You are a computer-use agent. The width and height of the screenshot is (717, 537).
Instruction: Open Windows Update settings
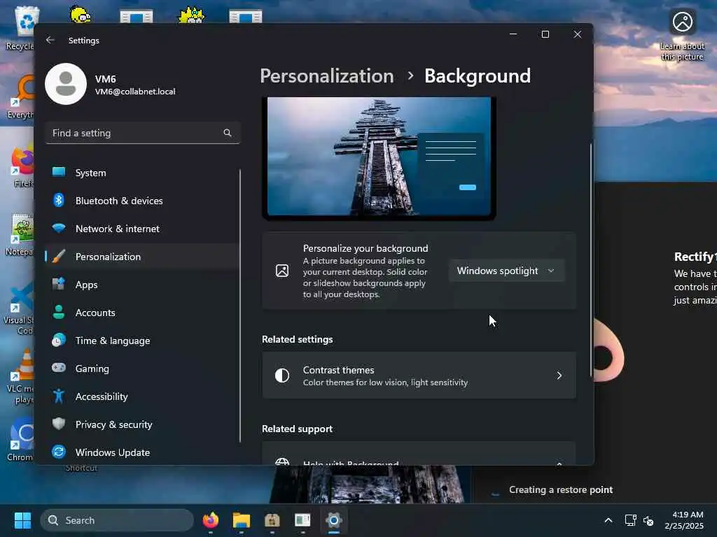tap(142, 452)
